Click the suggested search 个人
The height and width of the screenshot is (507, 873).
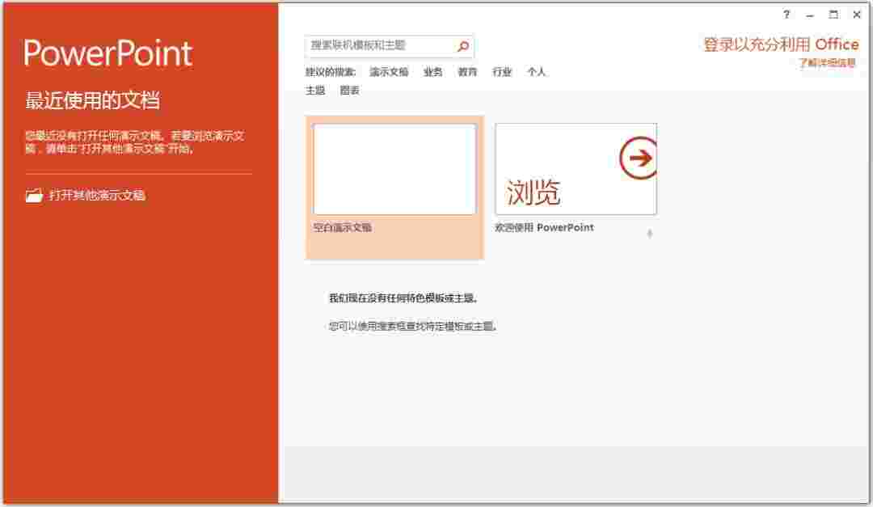[x=538, y=72]
